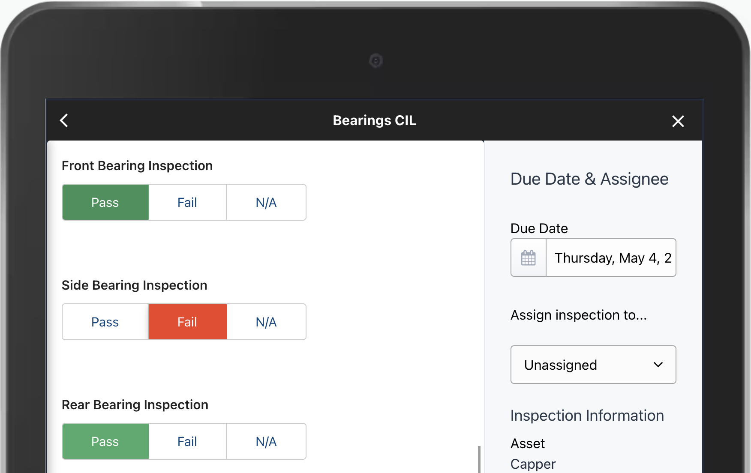Mark Front Bearing Inspection as Pass

[105, 203]
